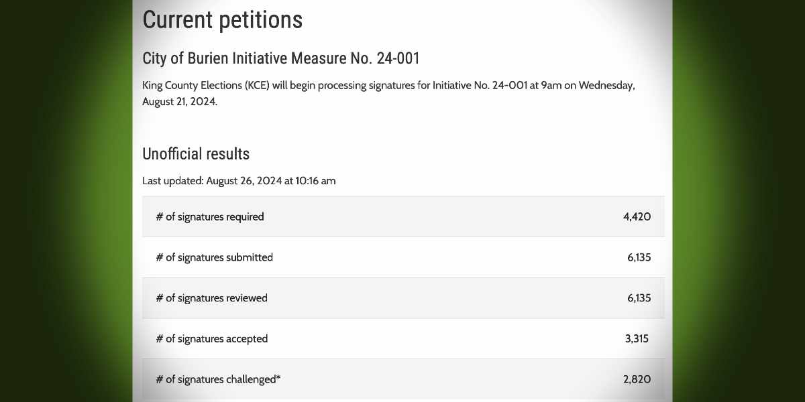Select the signatures accepted row label
This screenshot has width=805, height=402.
211,339
